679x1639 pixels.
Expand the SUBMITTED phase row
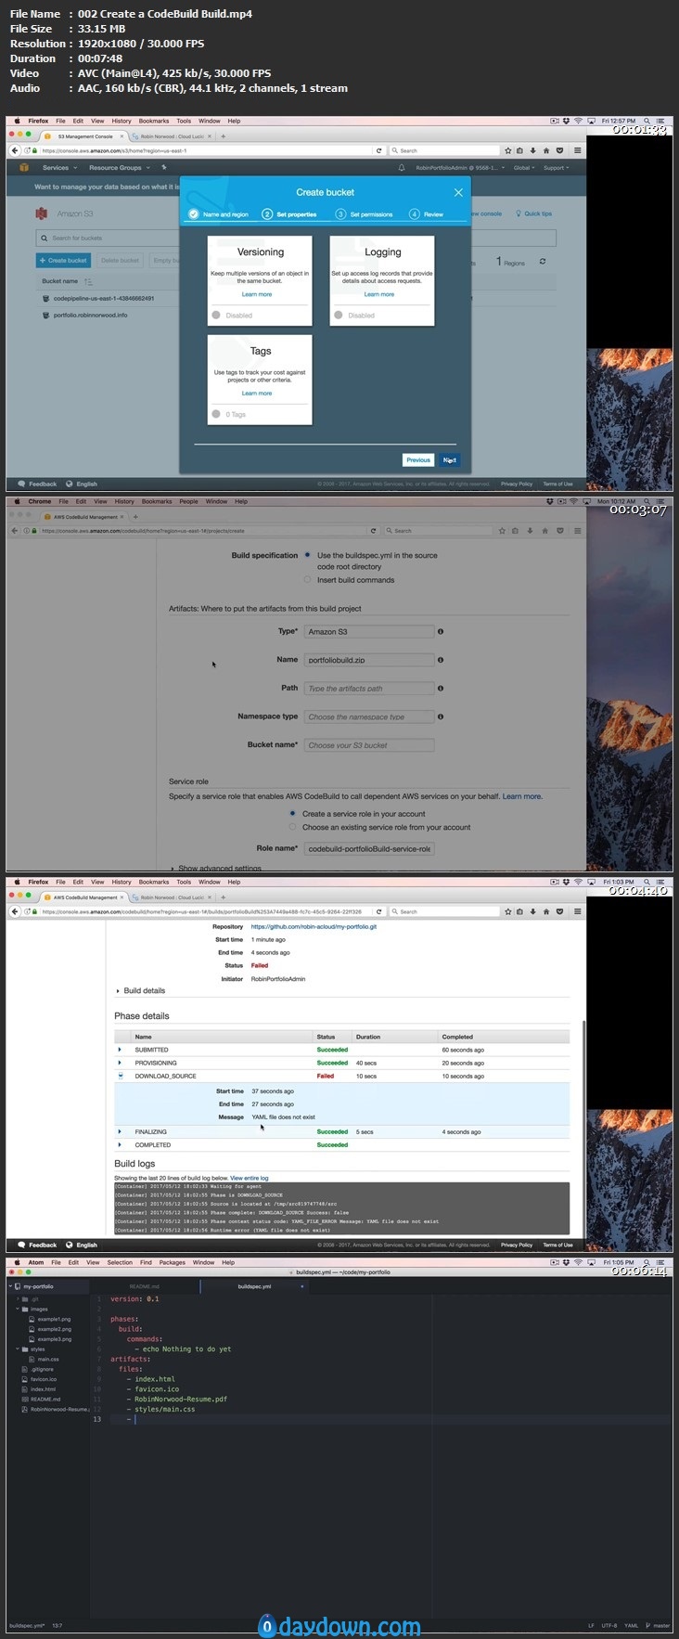coord(120,1050)
